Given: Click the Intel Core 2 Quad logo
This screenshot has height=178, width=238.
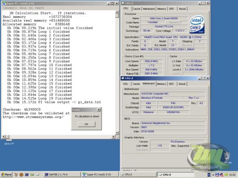Looking at the screenshot, I should pyautogui.click(x=197, y=25).
